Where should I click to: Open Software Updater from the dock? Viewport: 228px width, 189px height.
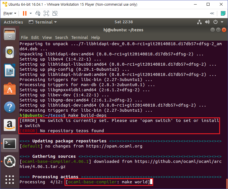pos(10,161)
